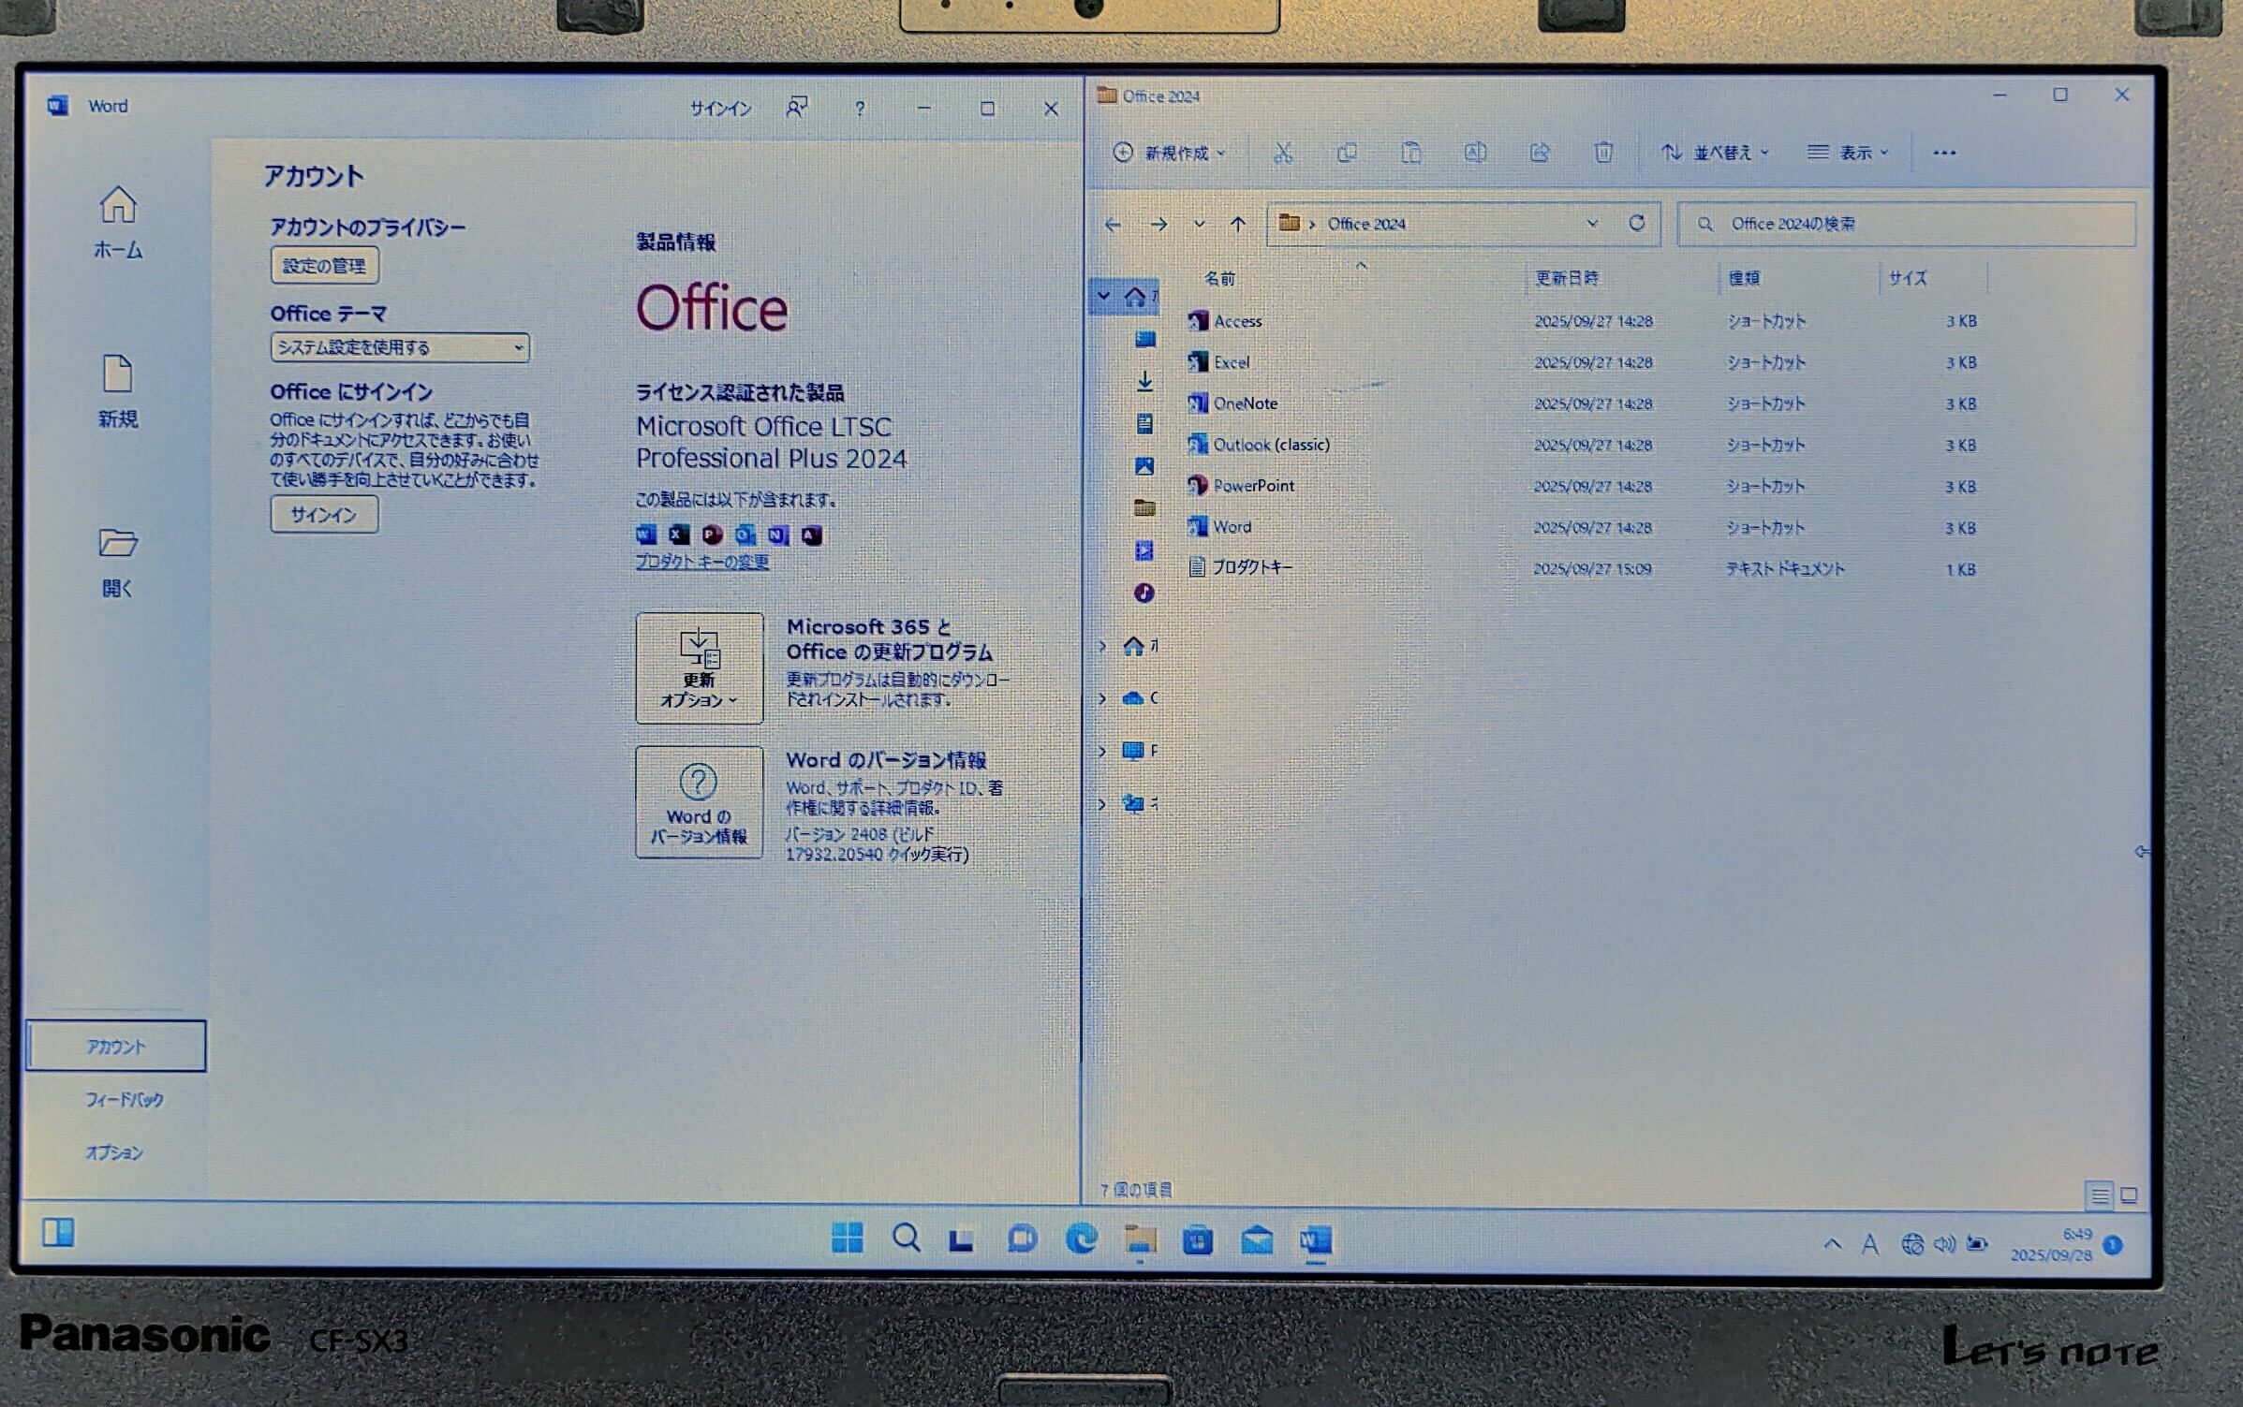Open Microsoft Edge from the taskbar
Viewport: 2243px width, 1407px height.
(x=1081, y=1239)
